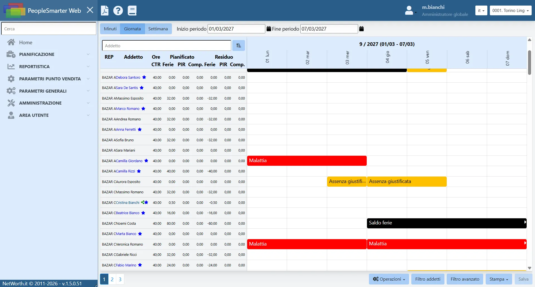Click the Saldo ferie black bar for Noemi Costa
Viewport: 535px width, 287px height.
point(447,223)
